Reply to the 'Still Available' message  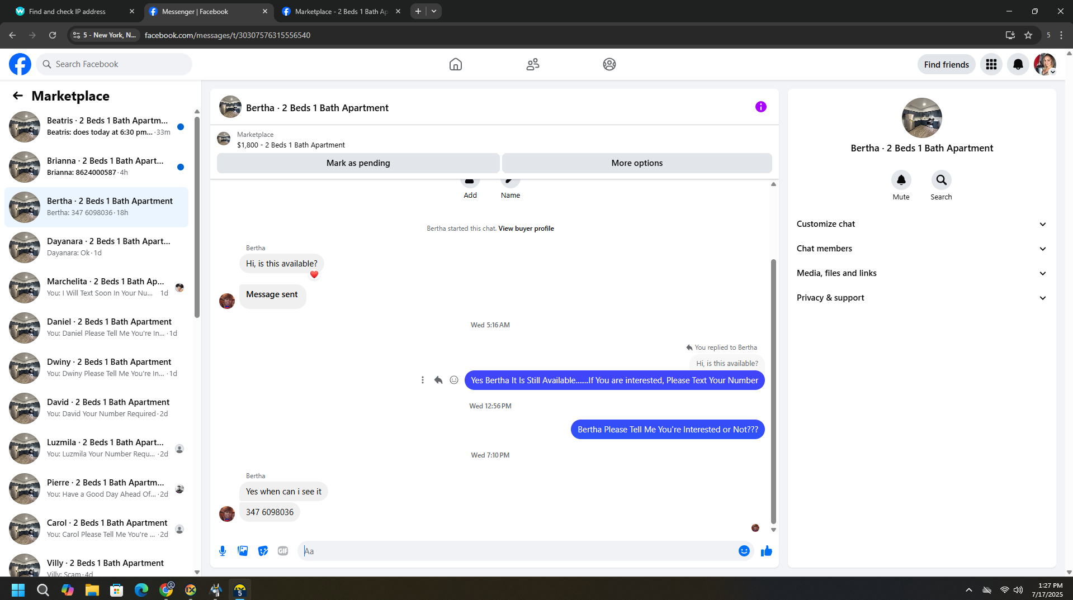point(438,380)
